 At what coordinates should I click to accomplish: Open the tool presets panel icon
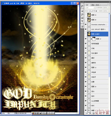[82, 6]
